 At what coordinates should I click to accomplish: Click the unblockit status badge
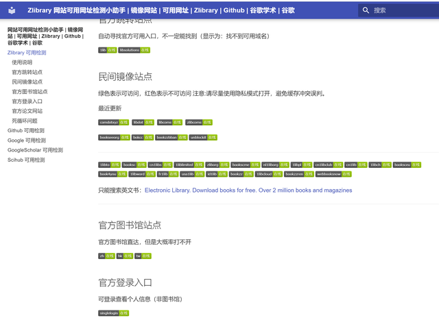tap(203, 137)
